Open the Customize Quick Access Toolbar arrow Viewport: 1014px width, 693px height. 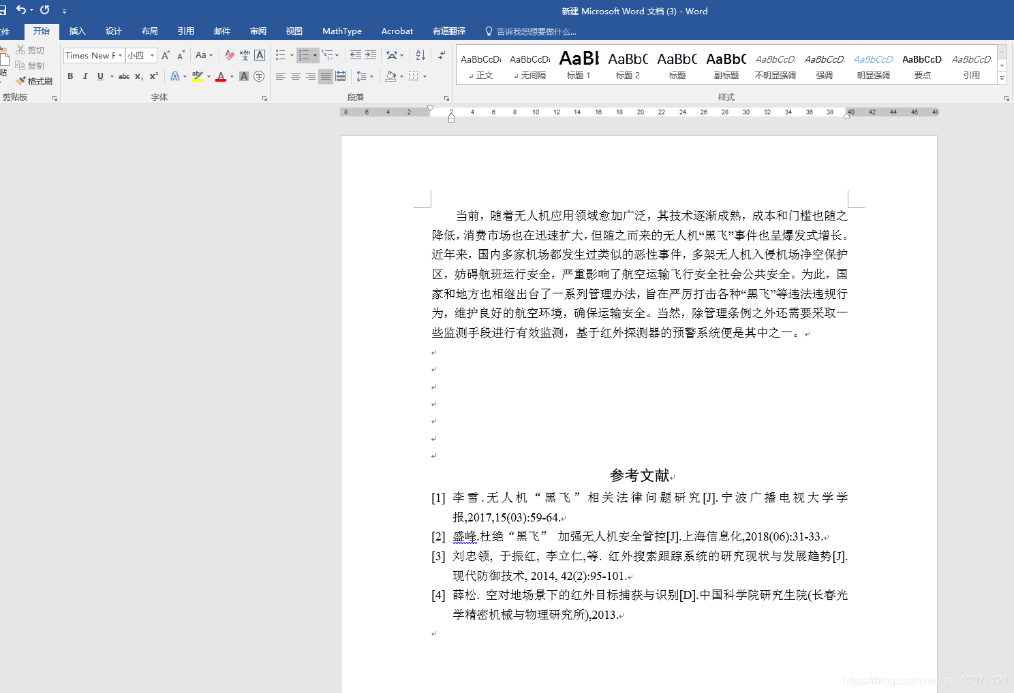[x=64, y=11]
